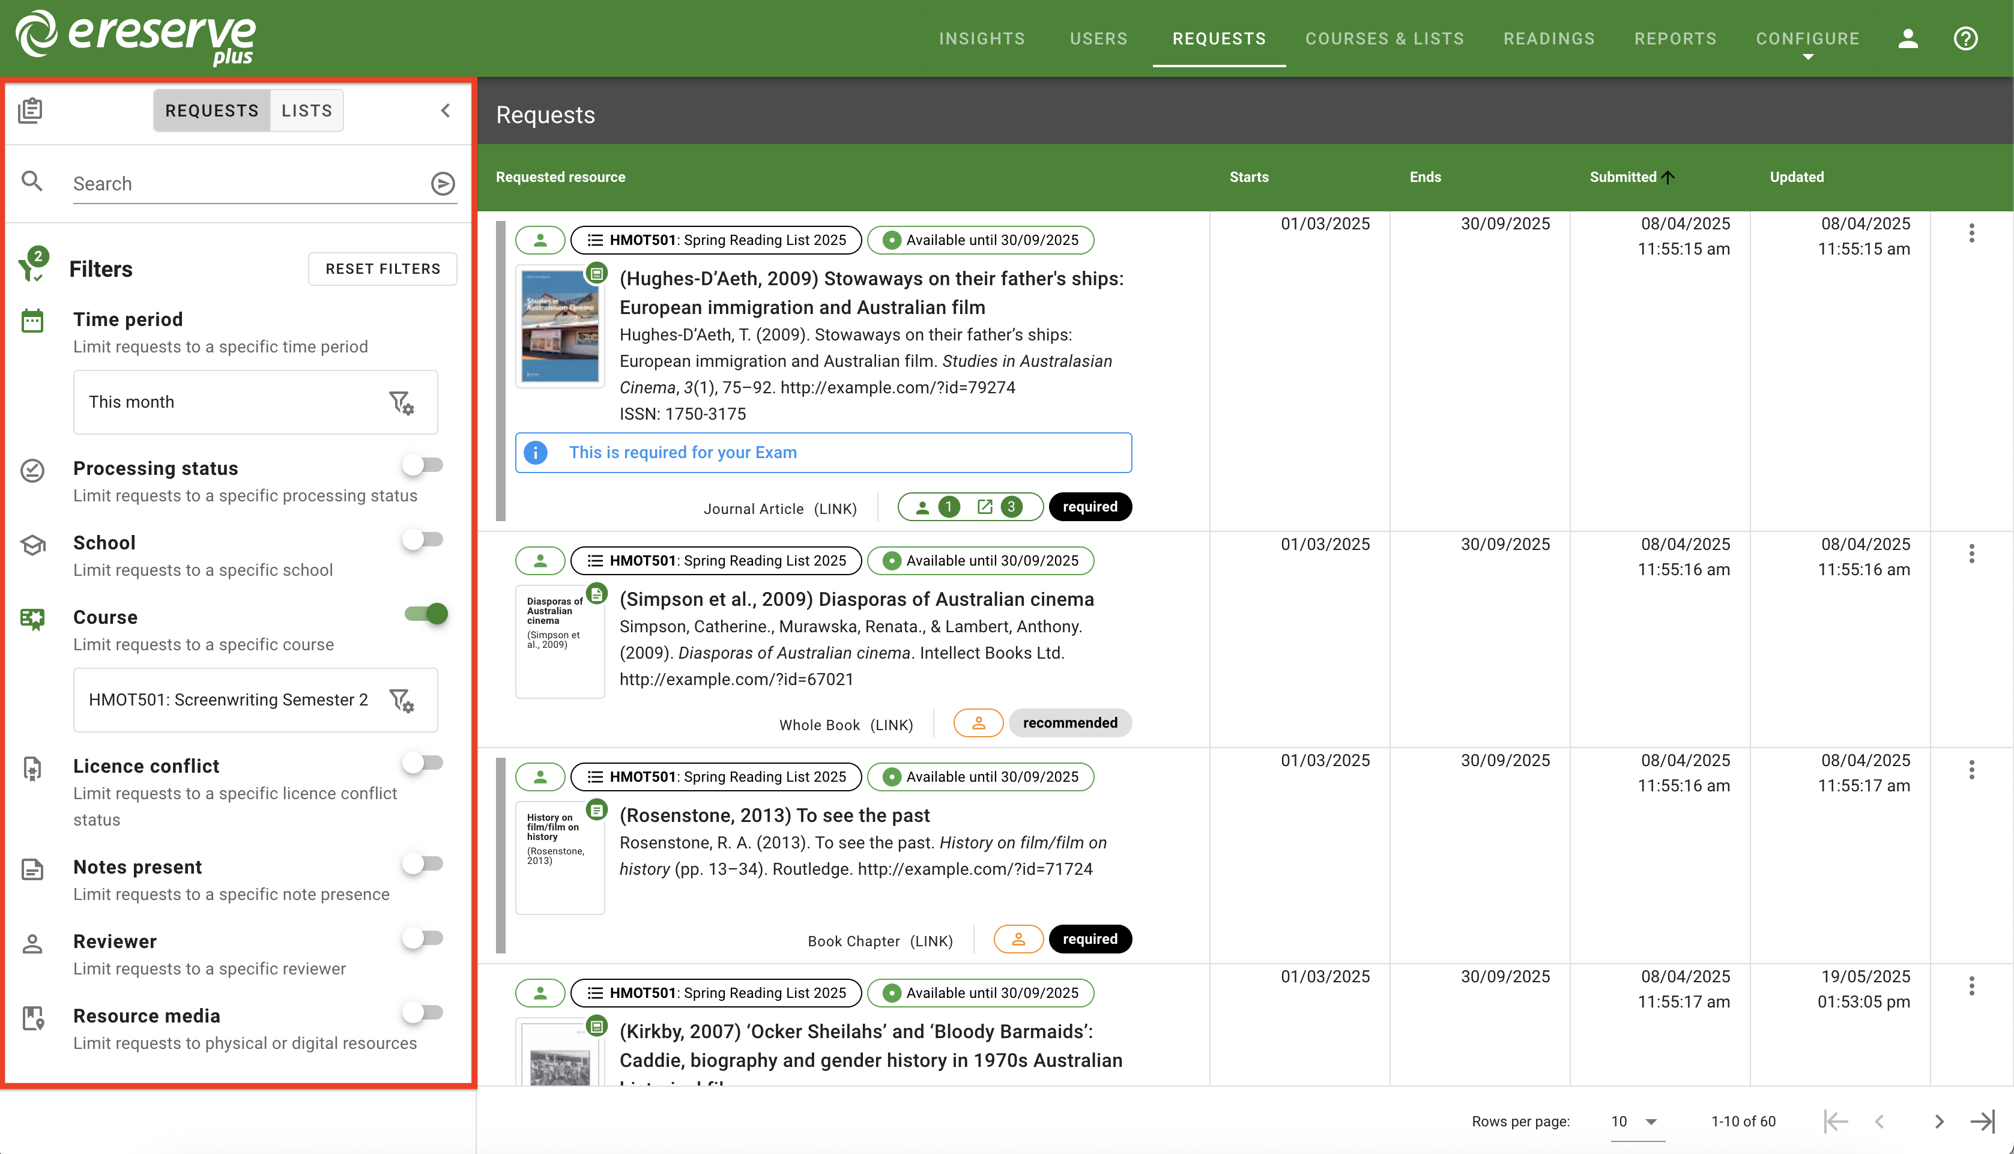Click the submitter person icon on Stowaways request
Image resolution: width=2014 pixels, height=1154 pixels.
[x=540, y=240]
